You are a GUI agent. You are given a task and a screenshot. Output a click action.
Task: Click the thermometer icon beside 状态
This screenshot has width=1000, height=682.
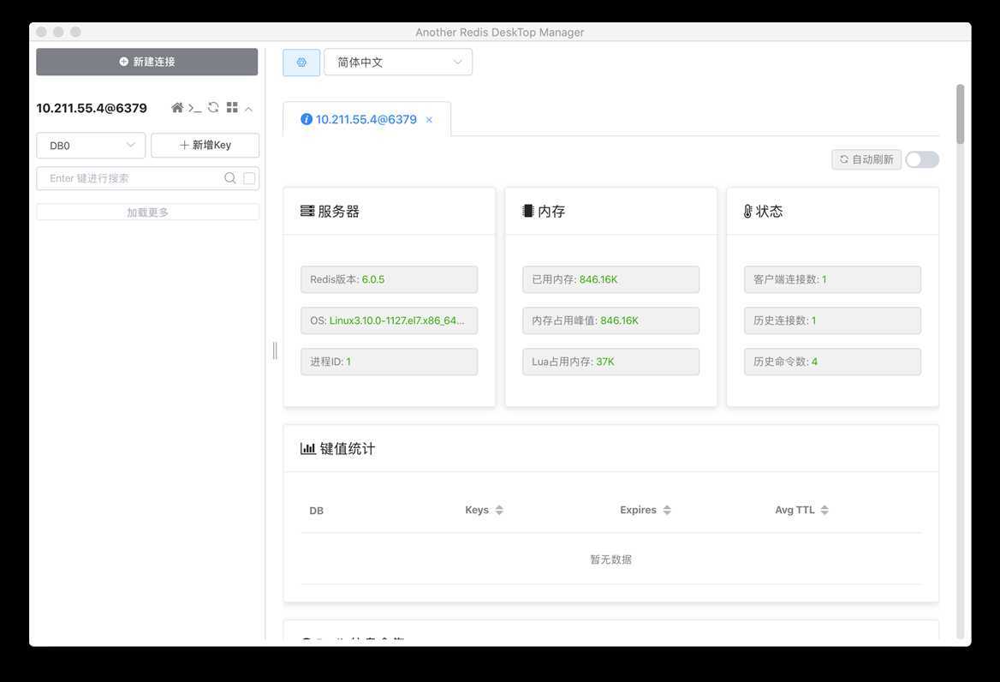(x=747, y=211)
